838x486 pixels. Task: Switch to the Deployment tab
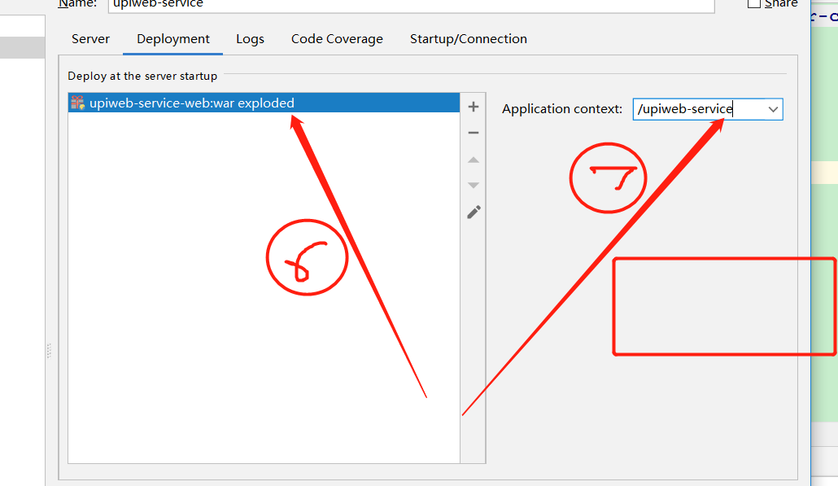(x=173, y=39)
